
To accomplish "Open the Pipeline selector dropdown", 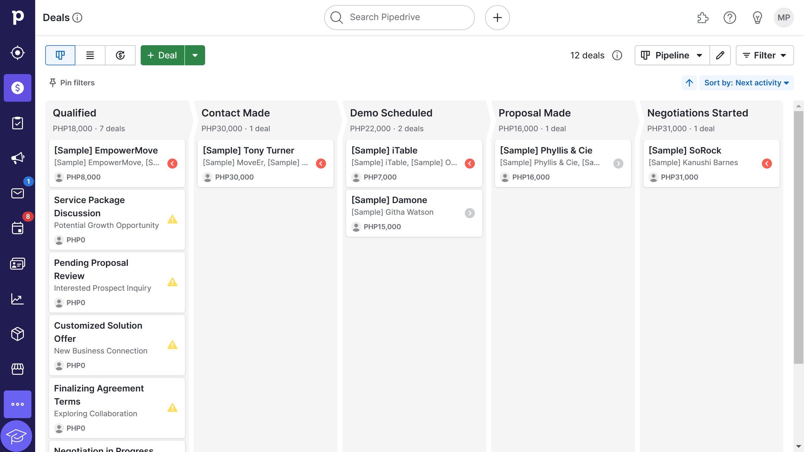I will (x=672, y=55).
